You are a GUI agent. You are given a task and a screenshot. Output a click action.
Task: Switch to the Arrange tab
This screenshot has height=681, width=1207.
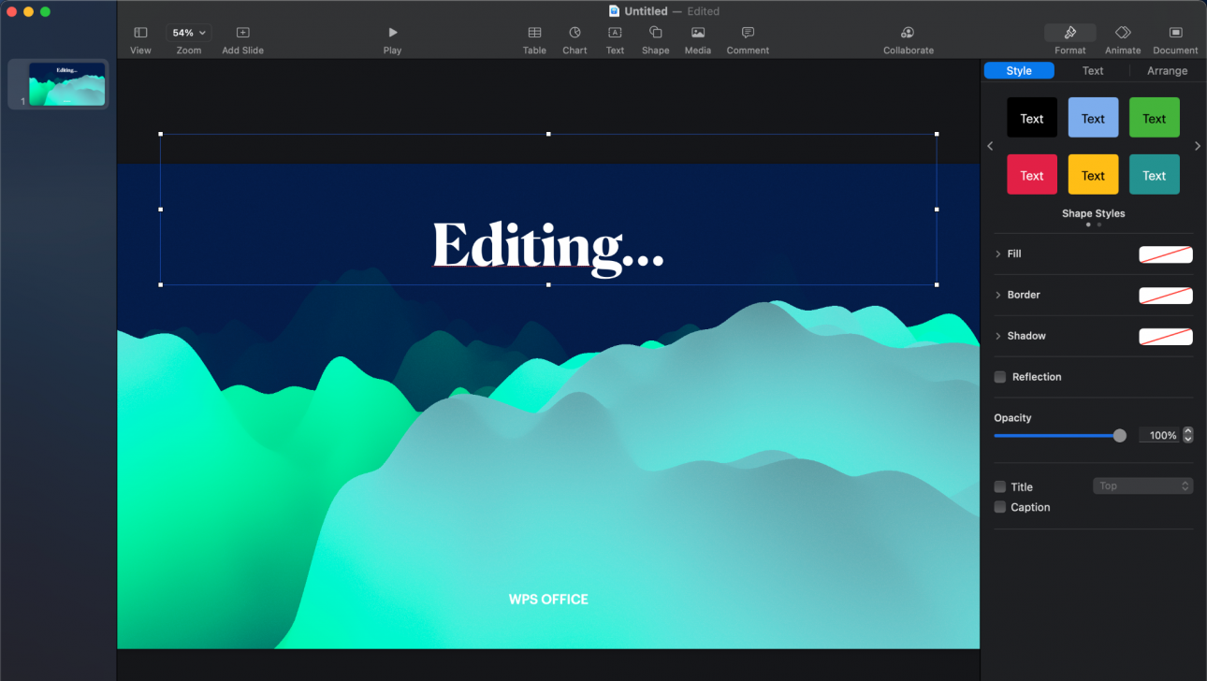pos(1167,70)
